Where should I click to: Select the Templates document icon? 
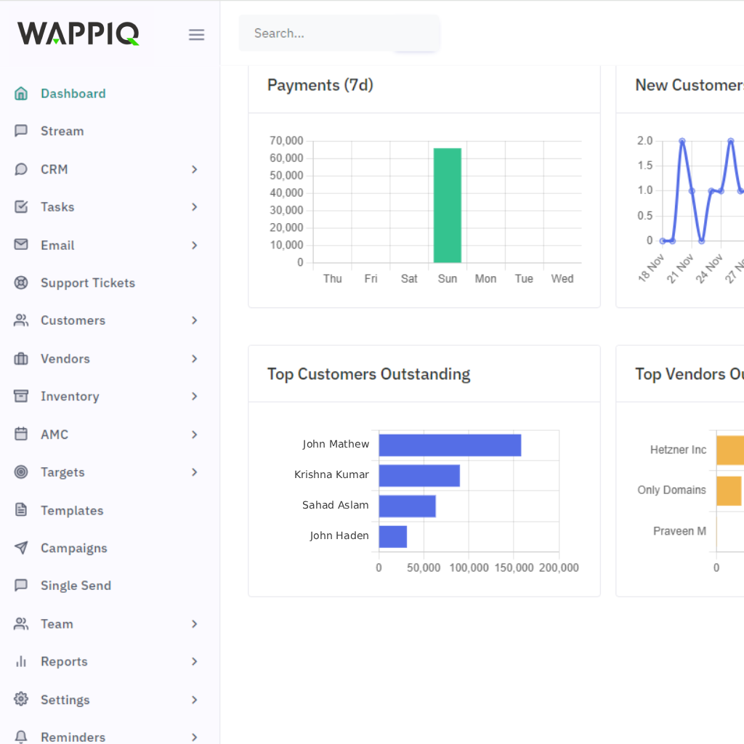tap(21, 510)
